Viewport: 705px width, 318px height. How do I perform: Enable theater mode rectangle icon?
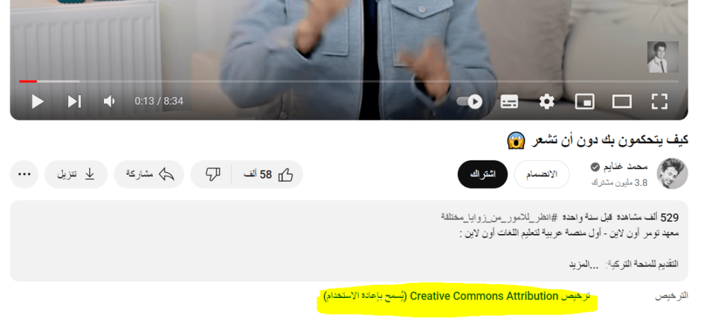tap(622, 102)
